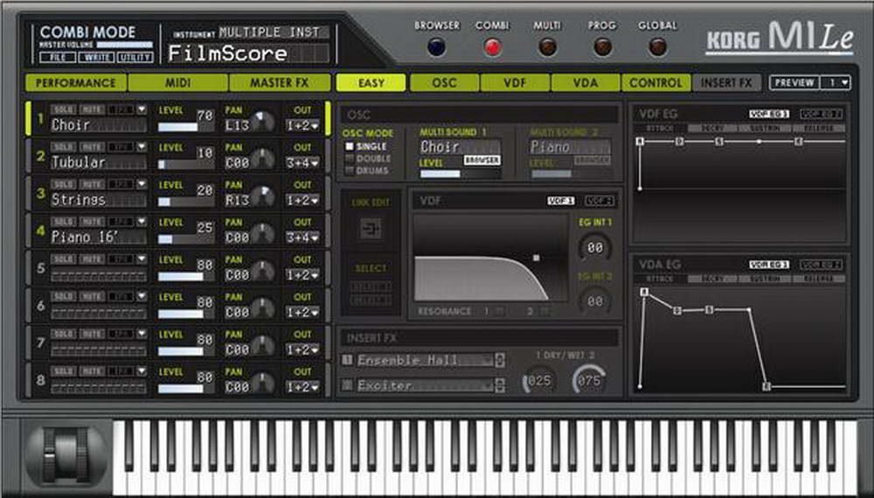Toggle insert effect 1 Ensemble Hall on/off
This screenshot has width=874, height=498.
pyautogui.click(x=347, y=361)
